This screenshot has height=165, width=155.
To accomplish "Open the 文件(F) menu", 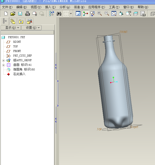I will [7, 7].
